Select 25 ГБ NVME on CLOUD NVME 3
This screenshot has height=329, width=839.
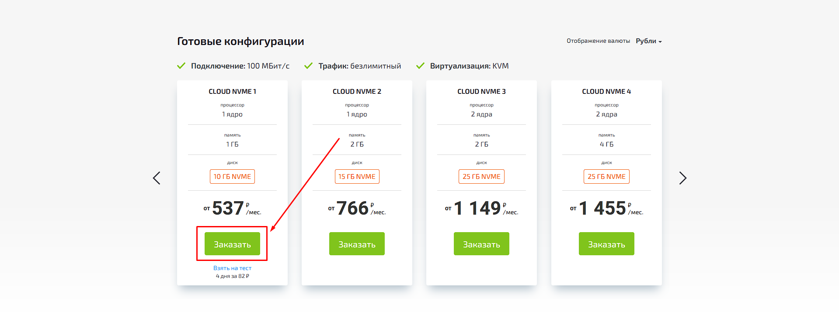(481, 177)
